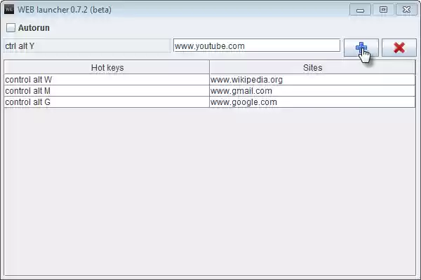Viewport: 421px width, 280px height.
Task: Select the www.google.com cell
Action: [312, 102]
